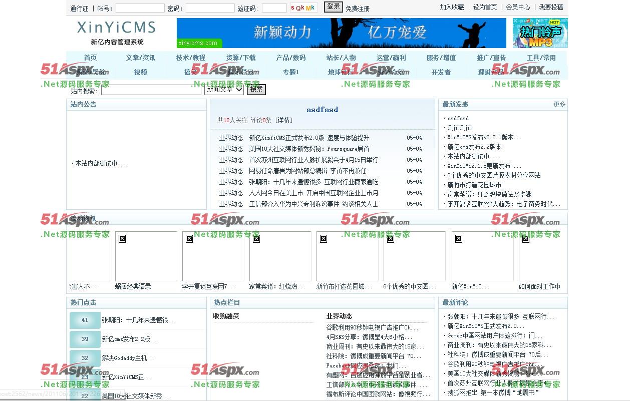Open 李开复谈互联网7大趋势 in 最新发表

click(x=504, y=204)
